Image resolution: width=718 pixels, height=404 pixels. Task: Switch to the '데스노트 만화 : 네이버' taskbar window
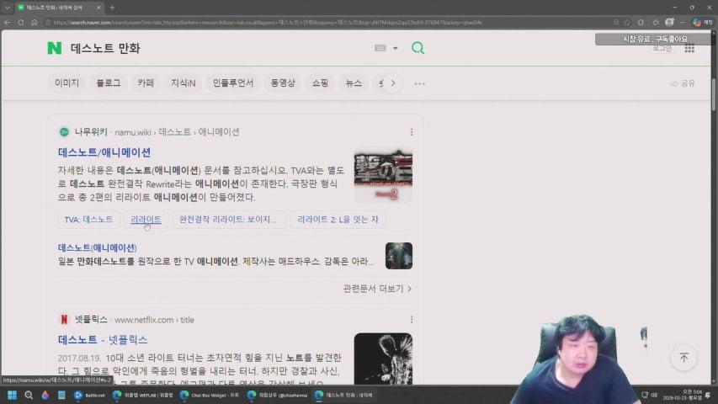(343, 395)
